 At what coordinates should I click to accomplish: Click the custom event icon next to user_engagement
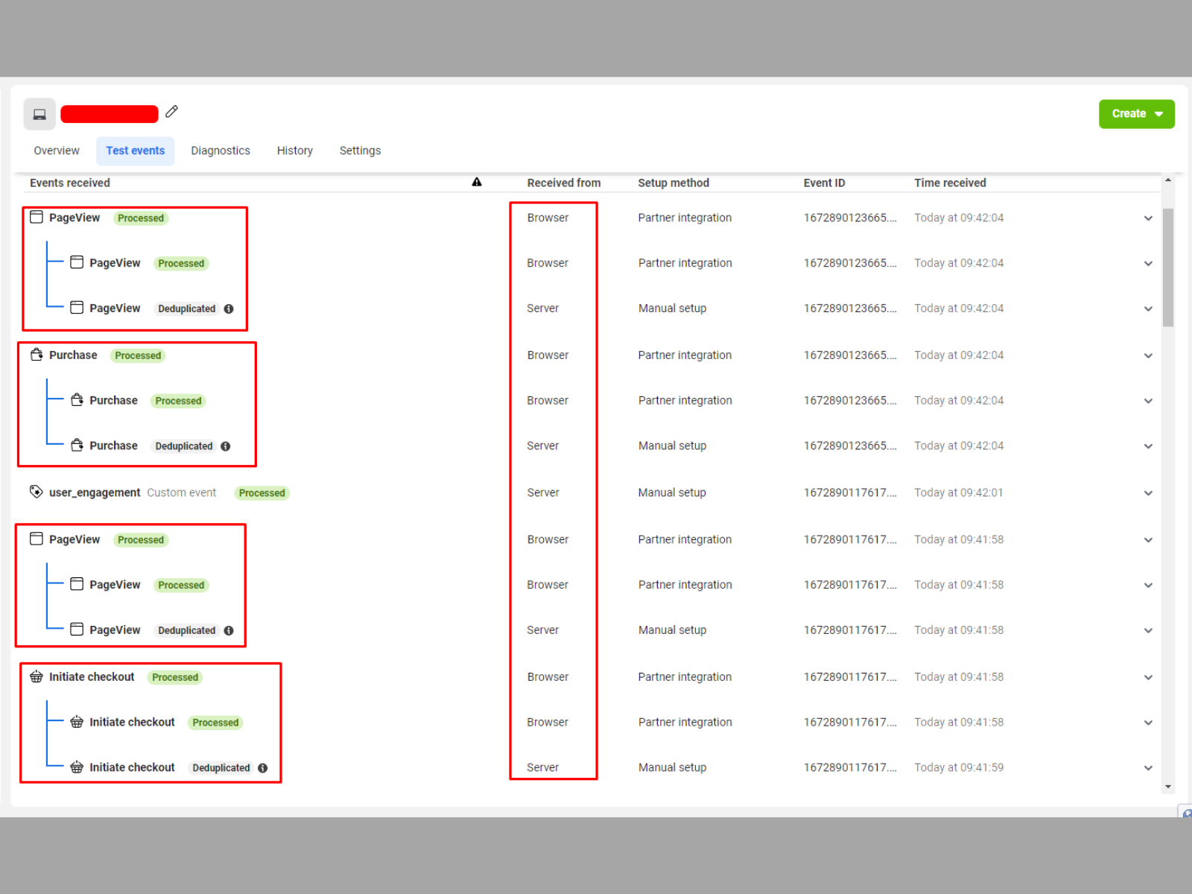[x=36, y=492]
